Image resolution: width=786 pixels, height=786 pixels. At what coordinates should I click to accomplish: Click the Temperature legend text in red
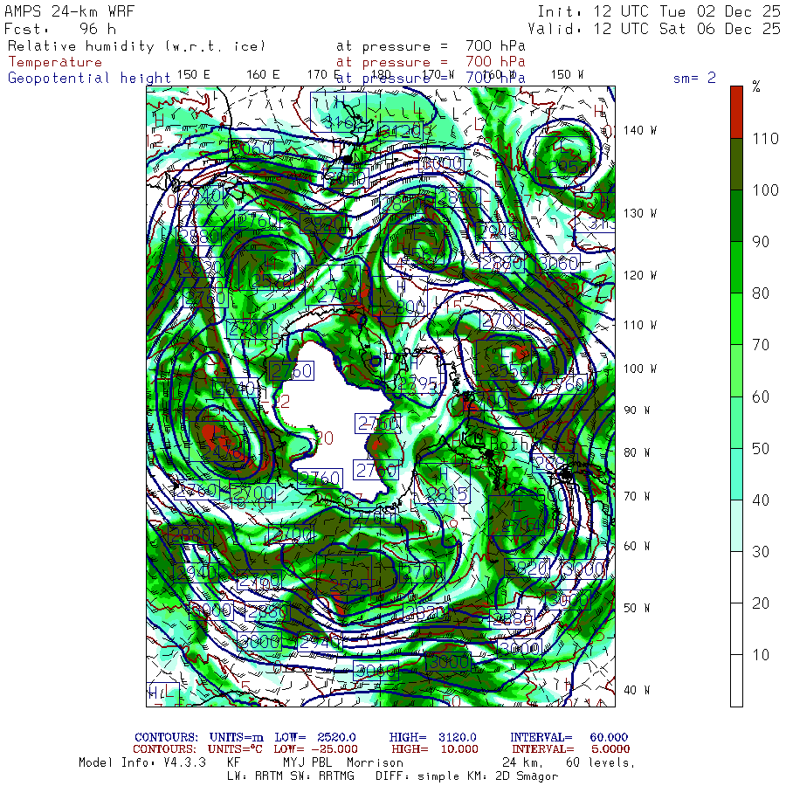55,62
